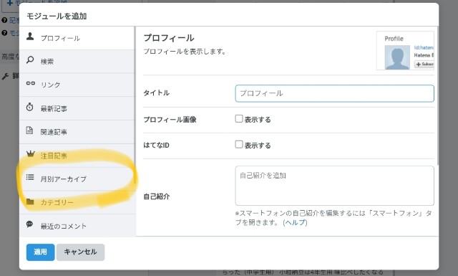The height and width of the screenshot is (276, 458).
Task: Choose 最新記事 module in the list
Action: (77, 108)
